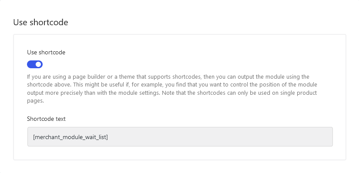
Task: Click the large Use shortcode section heading
Action: click(x=40, y=23)
